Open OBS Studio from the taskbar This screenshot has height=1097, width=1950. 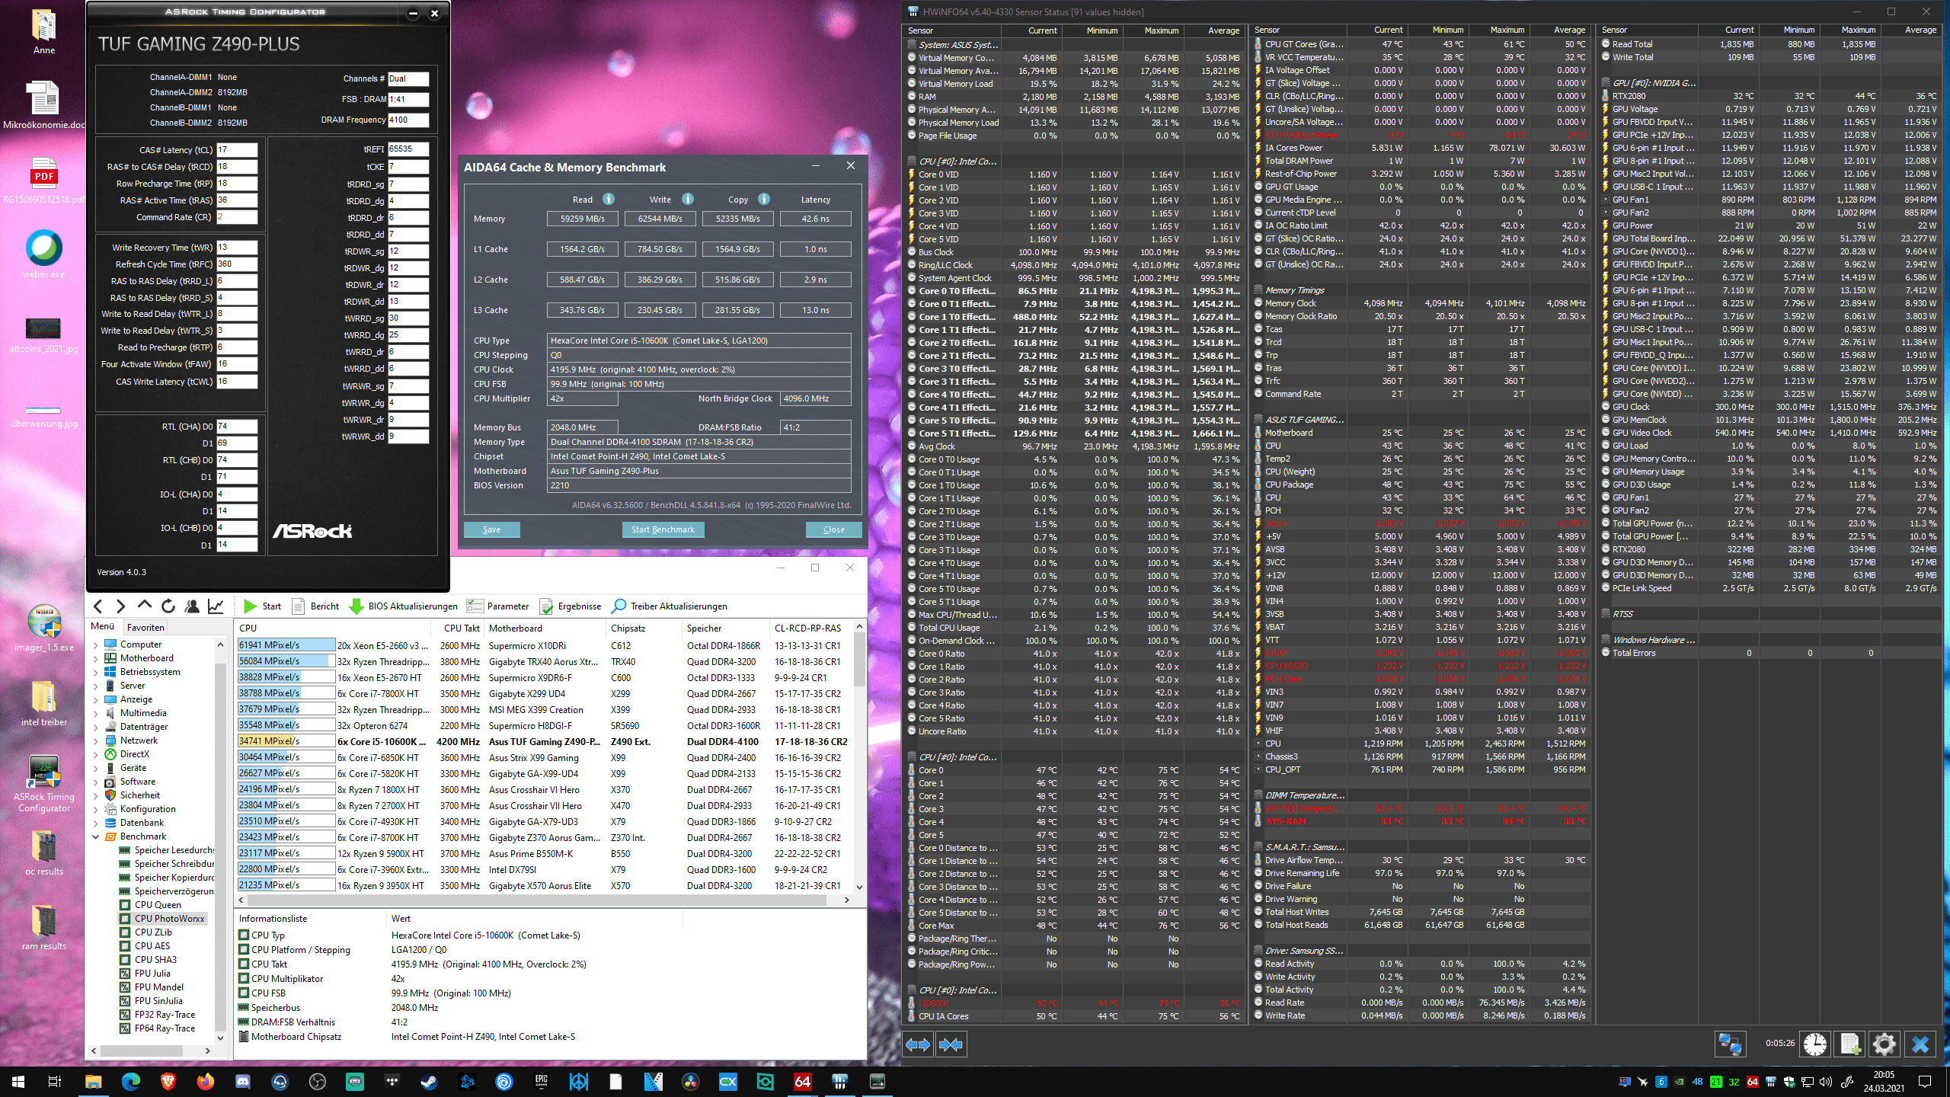[318, 1082]
